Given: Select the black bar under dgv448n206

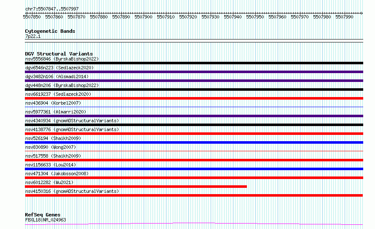Looking at the screenshot, I should pos(194,89).
